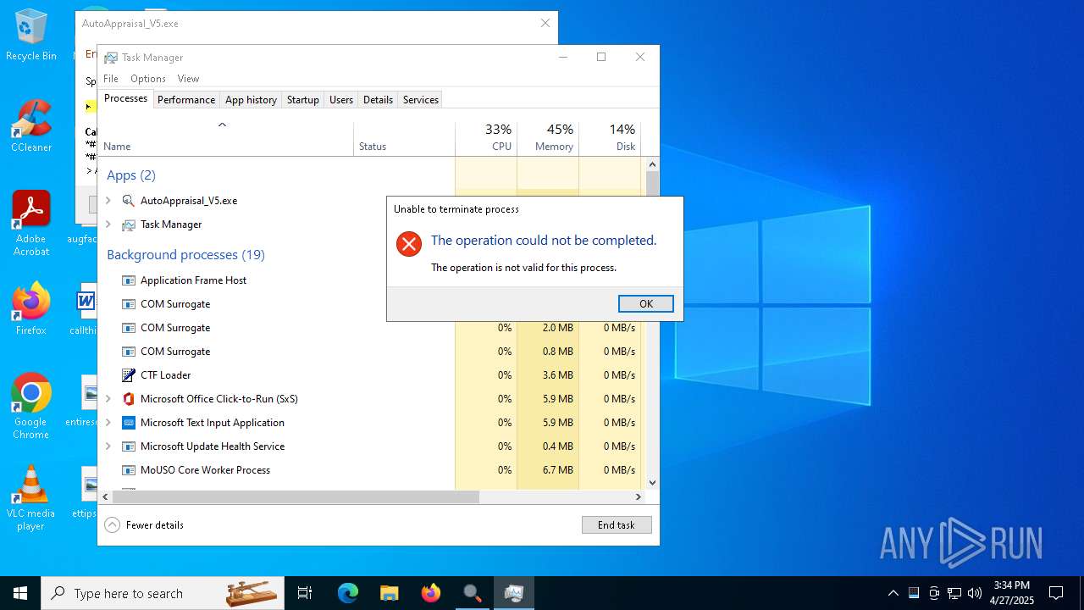
Task: Sort by the CPU column header
Action: 486,139
